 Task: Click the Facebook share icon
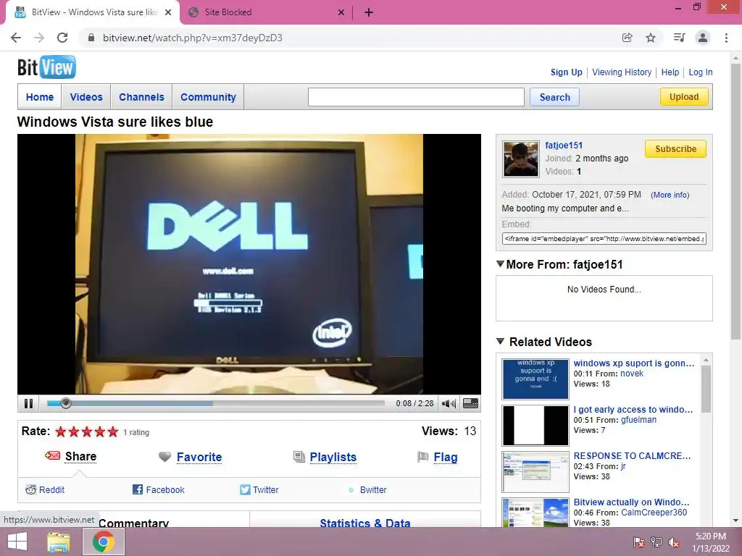[x=137, y=490]
